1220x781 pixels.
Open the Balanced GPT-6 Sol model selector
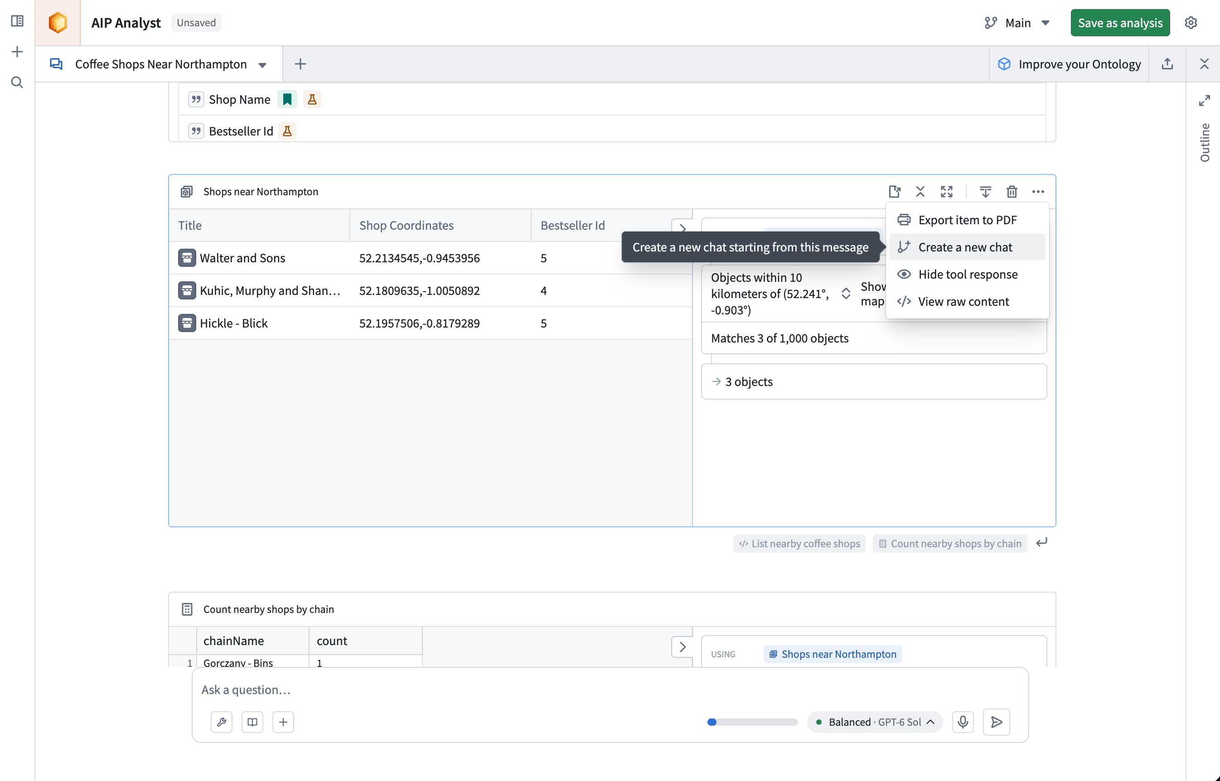tap(875, 722)
